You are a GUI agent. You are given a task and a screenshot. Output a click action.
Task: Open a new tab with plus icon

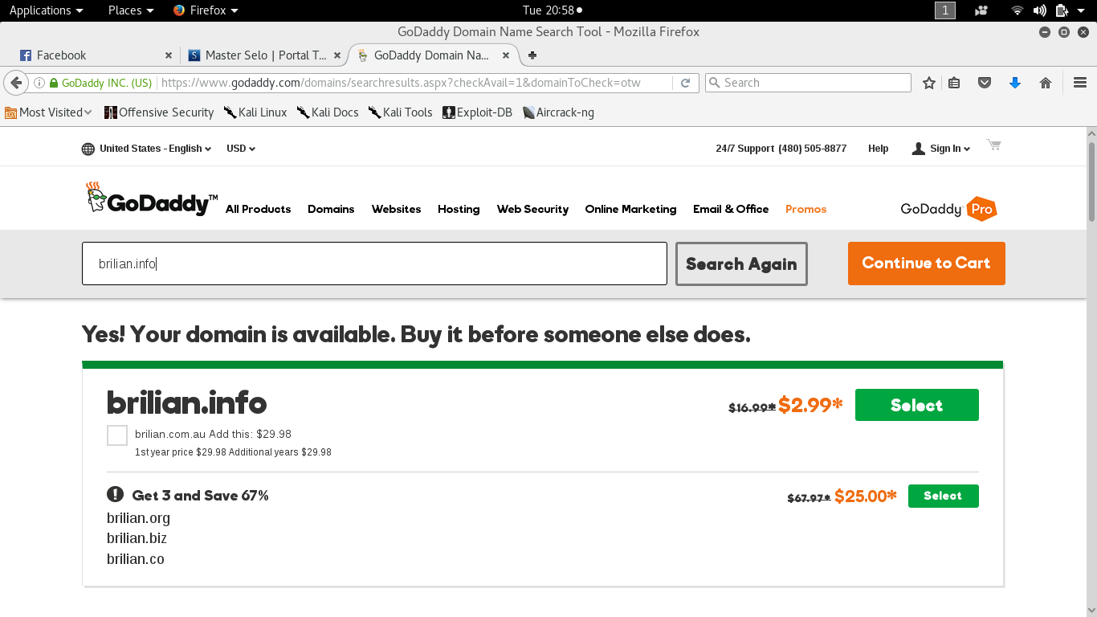pos(532,55)
